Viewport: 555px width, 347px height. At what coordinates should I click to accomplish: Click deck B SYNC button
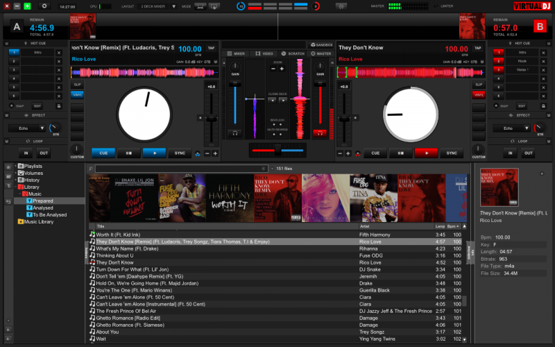(x=452, y=153)
